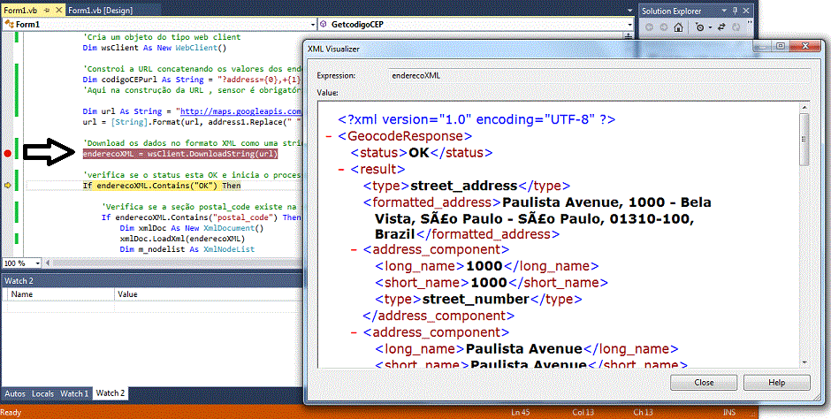Switch to the Locals tab
Viewport: 831px width, 419px height.
(42, 393)
